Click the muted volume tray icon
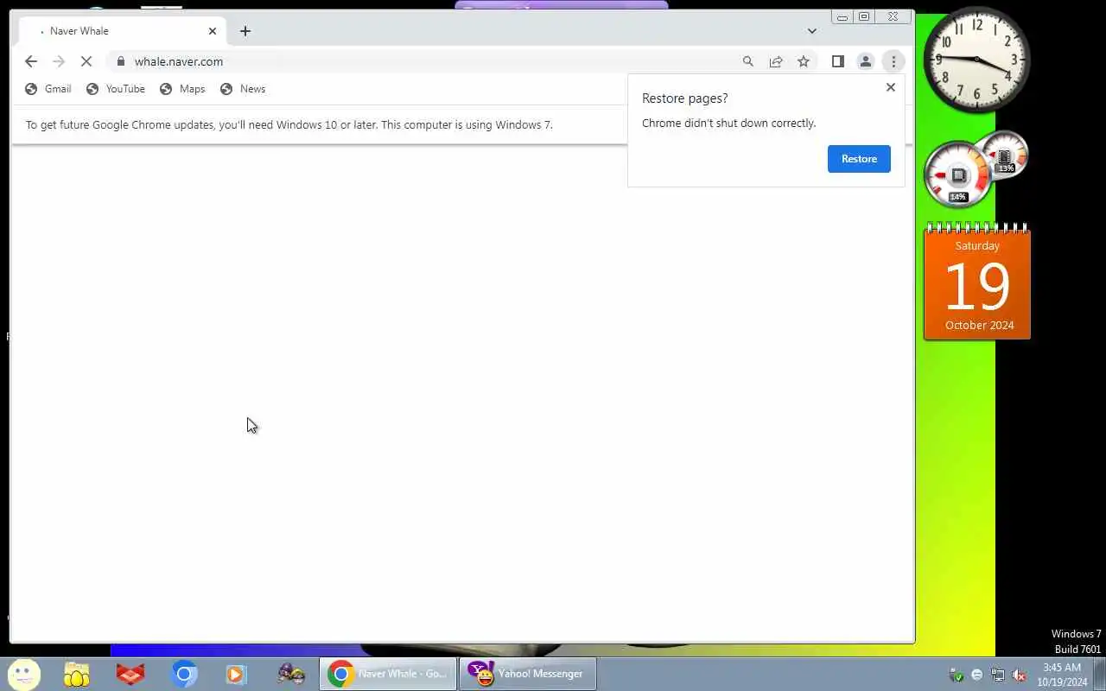This screenshot has height=691, width=1106. 1019,675
